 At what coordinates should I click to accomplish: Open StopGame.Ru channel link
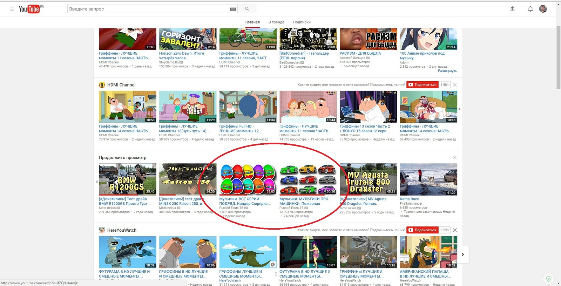169,62
